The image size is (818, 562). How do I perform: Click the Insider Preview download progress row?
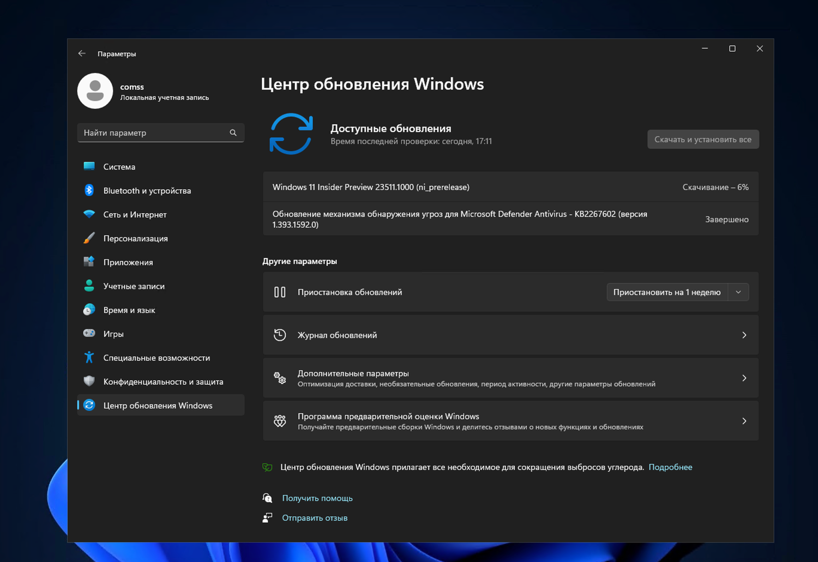510,187
